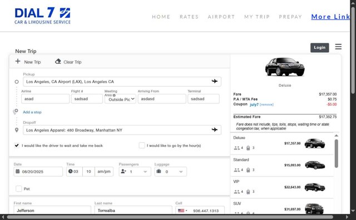Viewport: 356px width, 220px height.
Task: Click the page horizontal scrollbar
Action: (170, 217)
